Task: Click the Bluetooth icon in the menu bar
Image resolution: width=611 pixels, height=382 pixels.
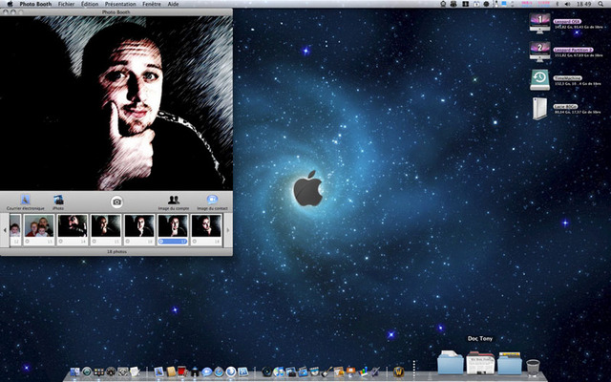Action: click(558, 4)
